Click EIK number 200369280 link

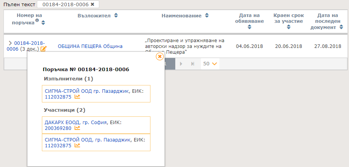(58, 128)
